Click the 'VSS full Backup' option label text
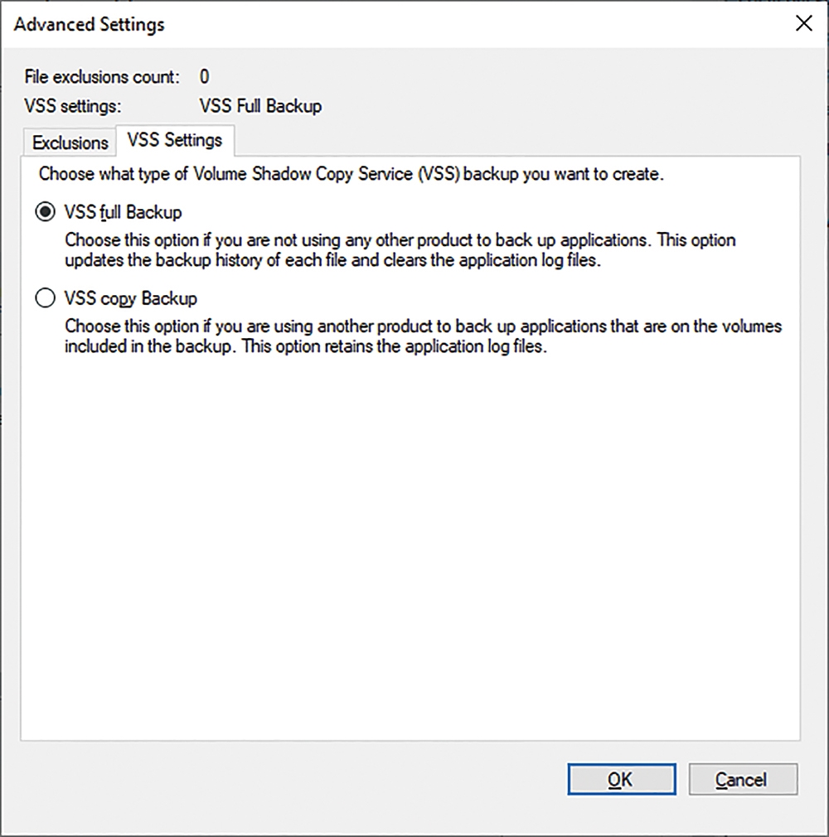The image size is (829, 837). point(124,212)
